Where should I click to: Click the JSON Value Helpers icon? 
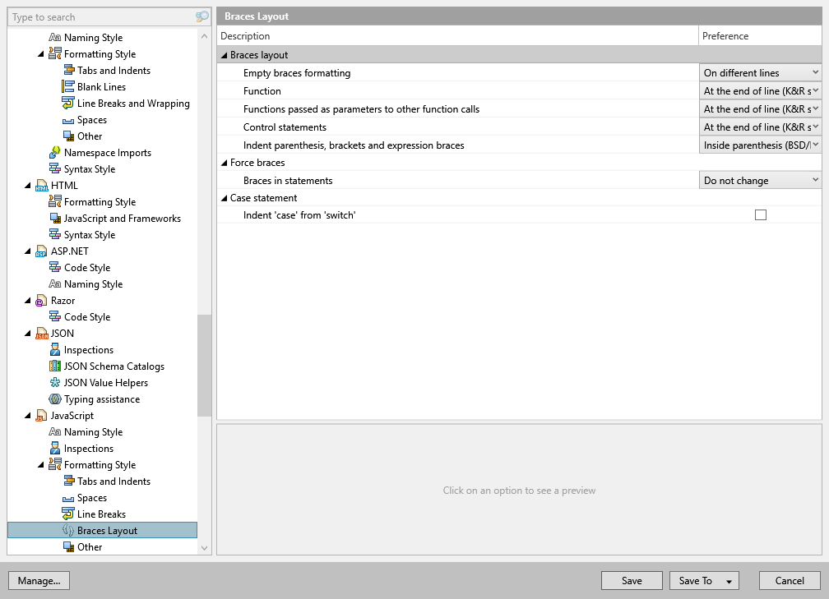pyautogui.click(x=55, y=382)
